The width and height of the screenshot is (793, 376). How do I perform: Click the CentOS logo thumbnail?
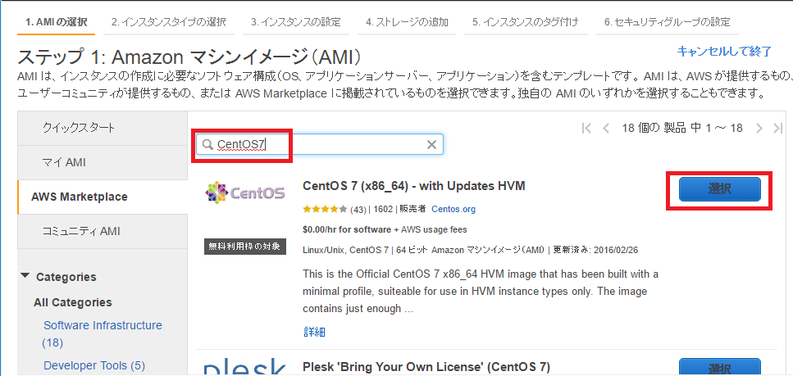pos(245,193)
